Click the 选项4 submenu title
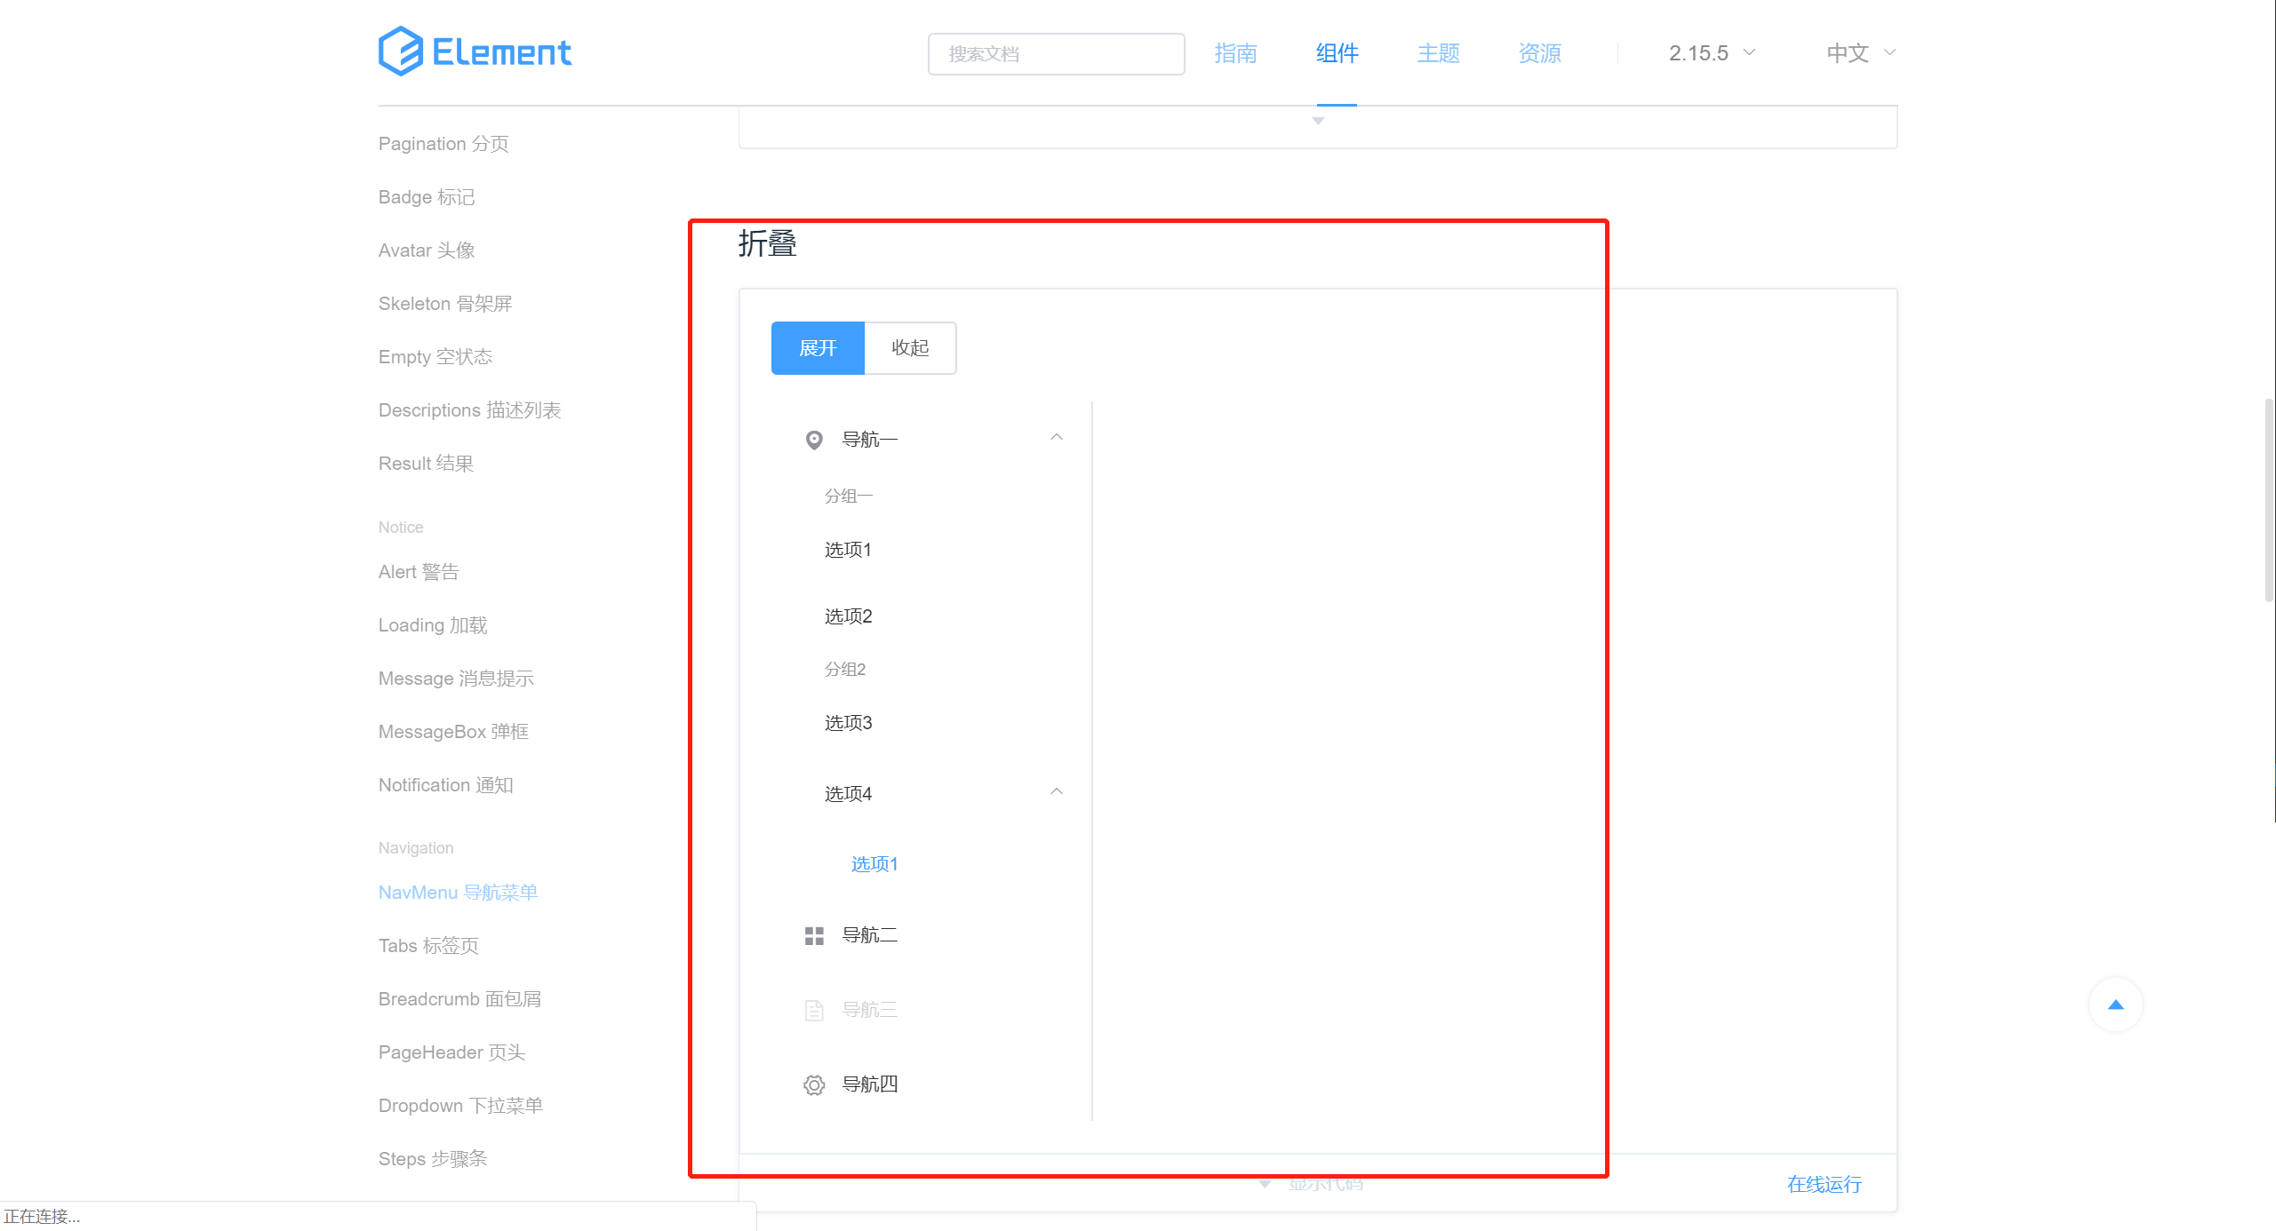2276x1231 pixels. 931,793
